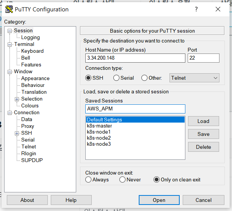Open the Features category
232x211 pixels.
coord(31,65)
